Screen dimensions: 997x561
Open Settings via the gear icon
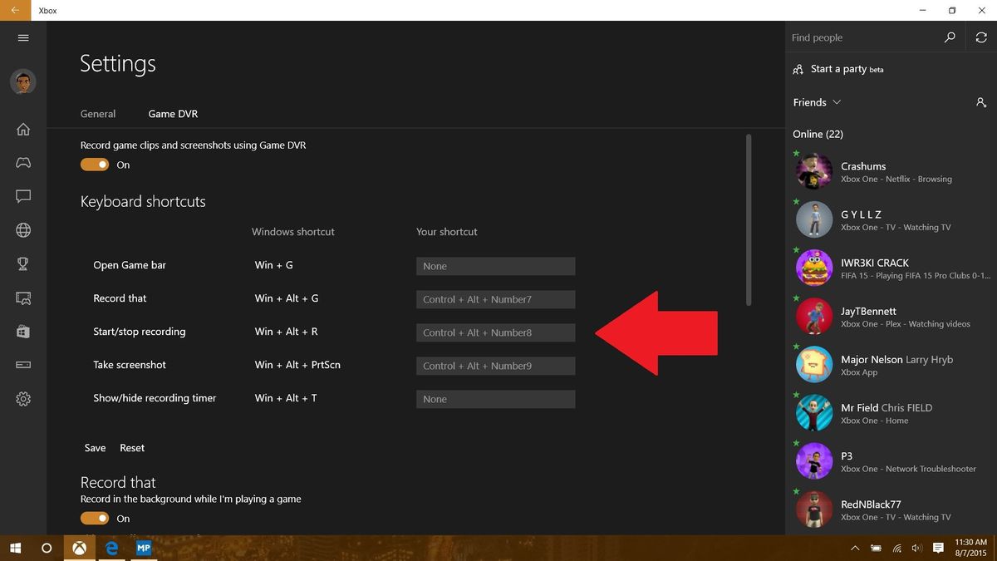tap(22, 398)
